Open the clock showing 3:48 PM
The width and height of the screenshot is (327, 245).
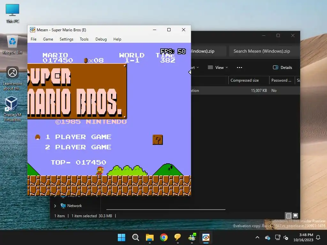303,237
